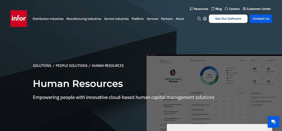Open Manufacturing Industries menu
This screenshot has width=282, height=131.
[x=84, y=19]
